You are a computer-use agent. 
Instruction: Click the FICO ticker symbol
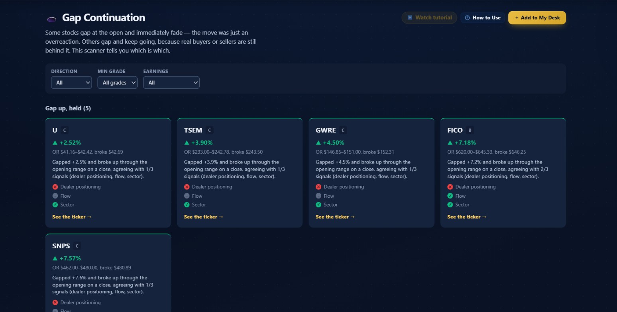click(x=455, y=130)
